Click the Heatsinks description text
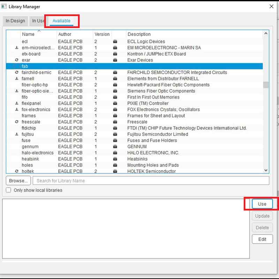Screen dimensions: 279x279 coord(137,159)
